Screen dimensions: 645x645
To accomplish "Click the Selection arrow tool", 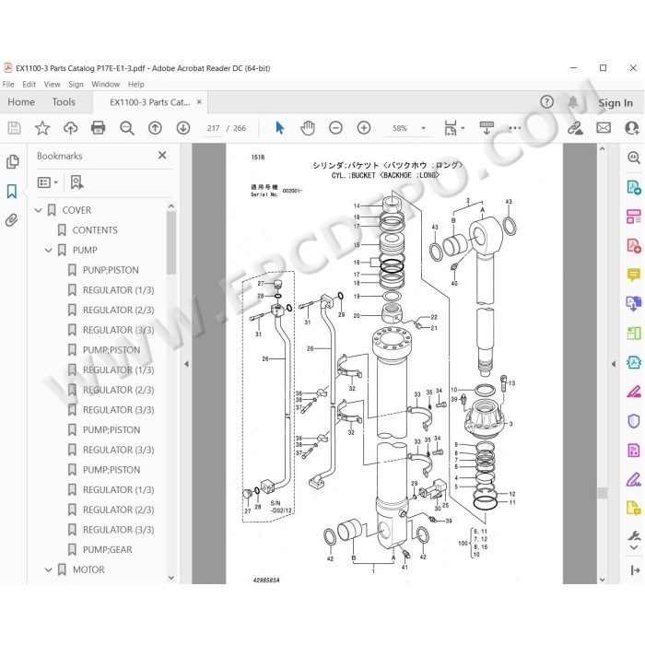I will pyautogui.click(x=280, y=128).
